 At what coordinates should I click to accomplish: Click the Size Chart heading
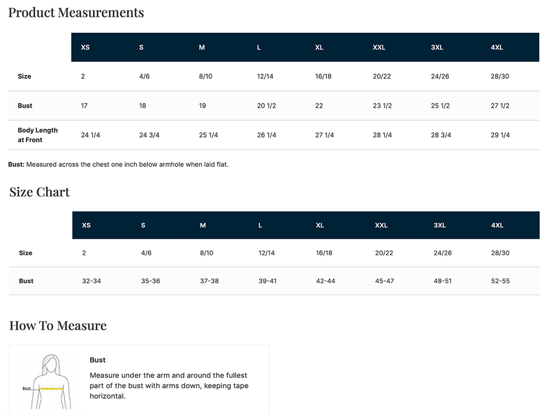click(39, 192)
